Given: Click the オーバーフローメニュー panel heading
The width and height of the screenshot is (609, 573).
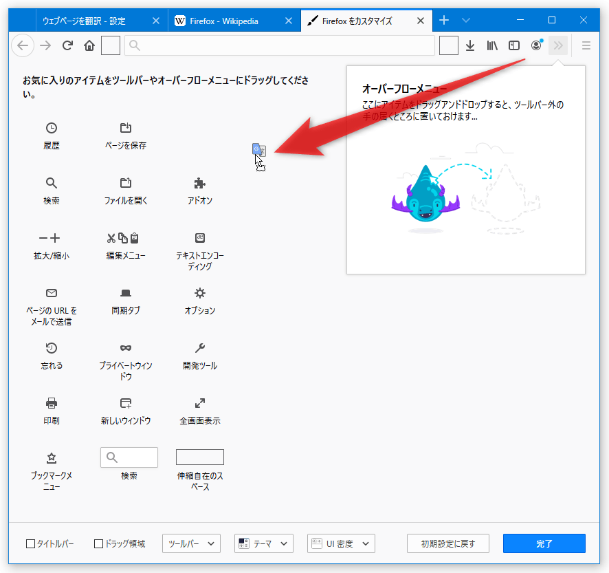Looking at the screenshot, I should coord(404,89).
